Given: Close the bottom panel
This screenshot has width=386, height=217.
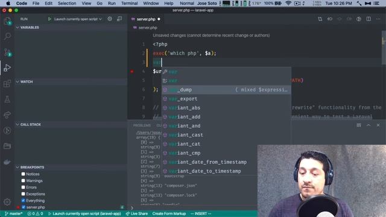Looking at the screenshot, I should click(378, 125).
